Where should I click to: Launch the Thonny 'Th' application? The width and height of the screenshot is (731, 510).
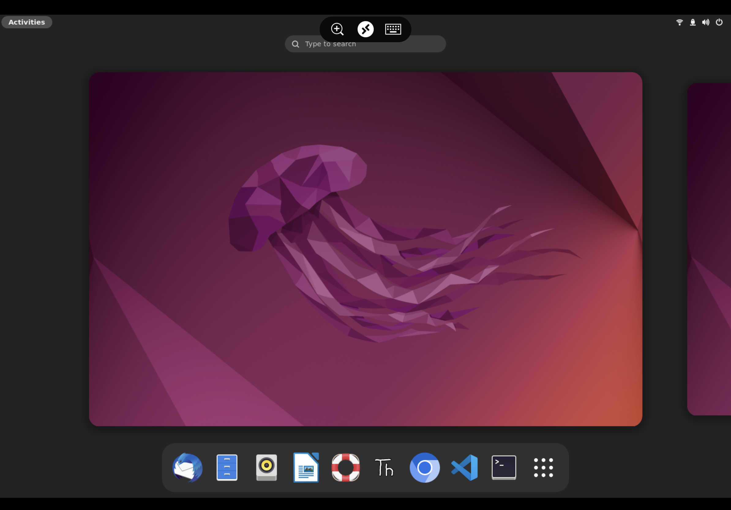[x=384, y=467]
